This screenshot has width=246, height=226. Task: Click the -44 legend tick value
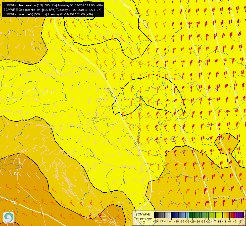click(166, 221)
